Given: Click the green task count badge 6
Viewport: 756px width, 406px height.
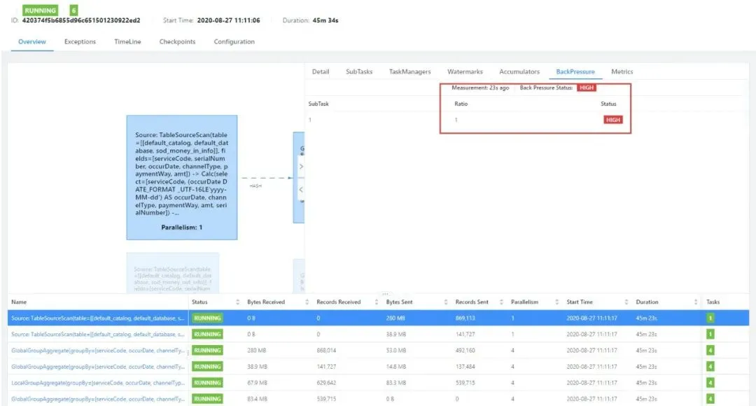Looking at the screenshot, I should click(x=73, y=10).
